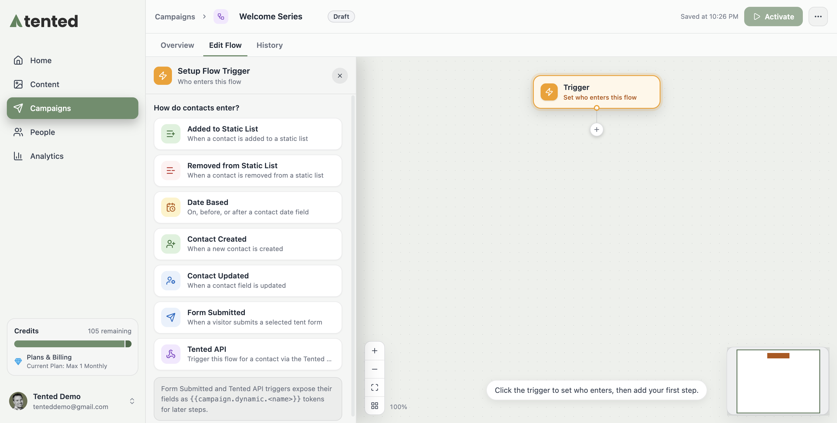Choose the Contact Updated trigger

click(x=248, y=281)
